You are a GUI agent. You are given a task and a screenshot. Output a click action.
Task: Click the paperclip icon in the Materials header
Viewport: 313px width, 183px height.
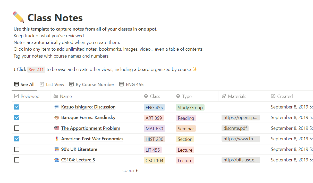click(x=224, y=96)
